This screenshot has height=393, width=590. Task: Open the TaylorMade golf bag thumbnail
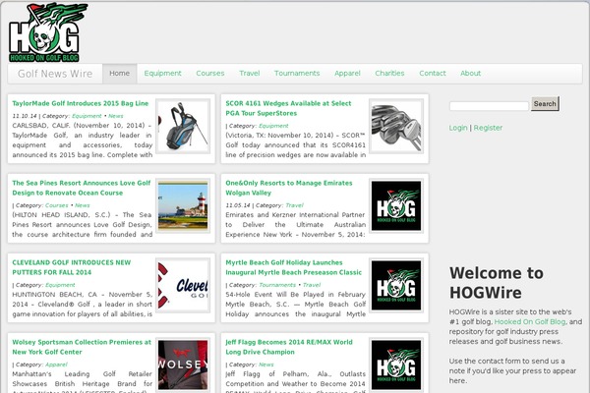[183, 125]
